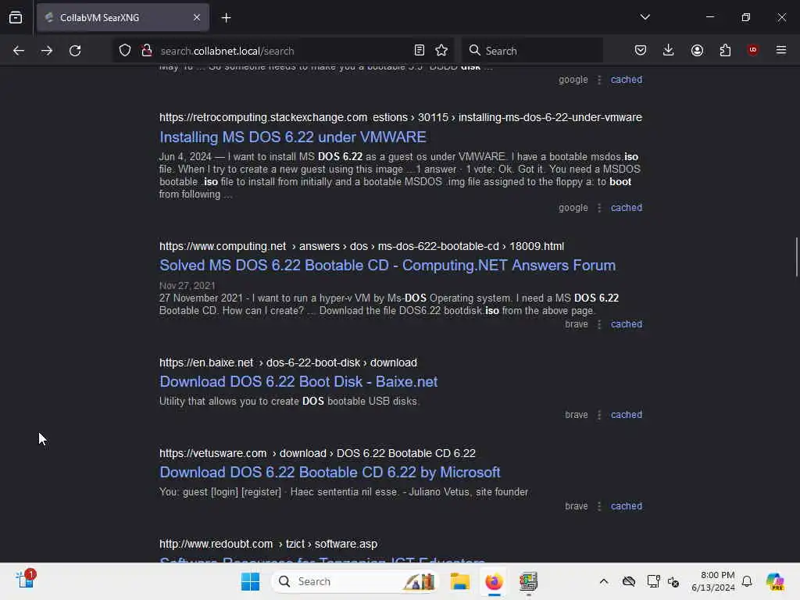Open Download DOS 6.22 Boot Disk Baixe.net link
Viewport: 800px width, 600px height.
tap(298, 381)
